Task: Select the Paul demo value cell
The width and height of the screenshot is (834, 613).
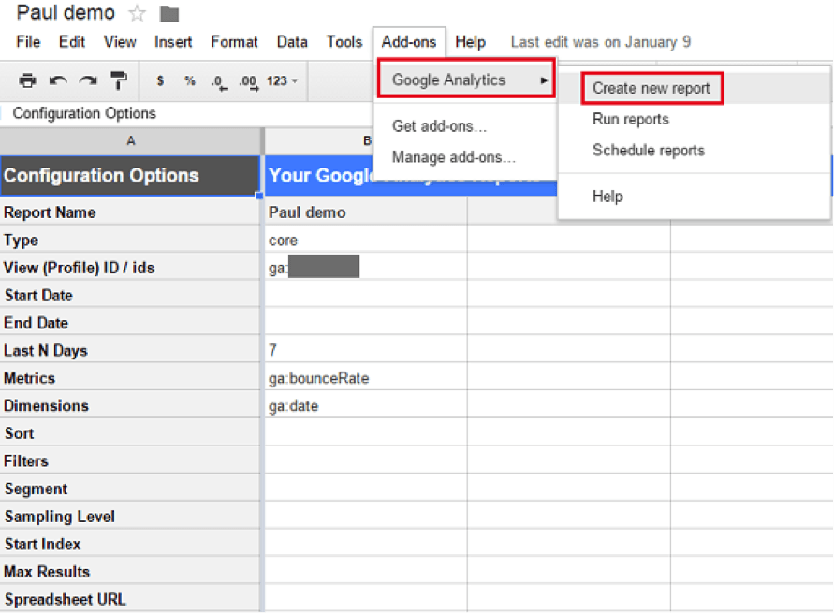Action: point(366,212)
